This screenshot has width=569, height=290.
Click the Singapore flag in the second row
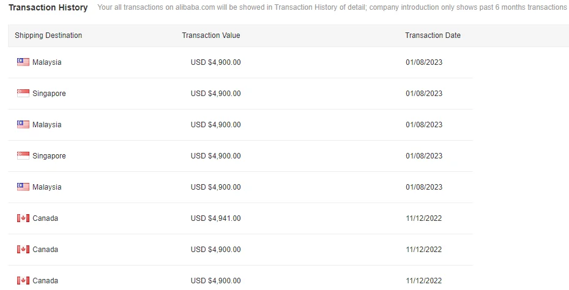(x=23, y=94)
